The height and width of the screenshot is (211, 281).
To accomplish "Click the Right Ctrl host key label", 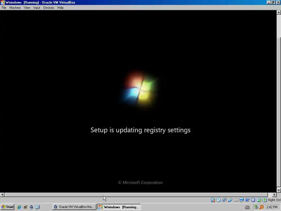I will point(274,200).
